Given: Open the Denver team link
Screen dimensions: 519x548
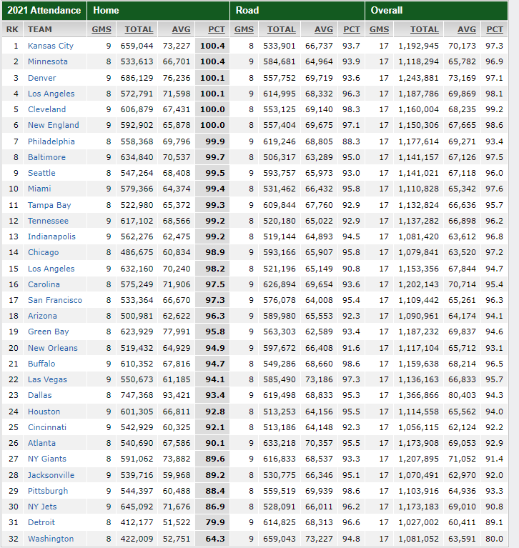Looking at the screenshot, I should click(x=42, y=78).
